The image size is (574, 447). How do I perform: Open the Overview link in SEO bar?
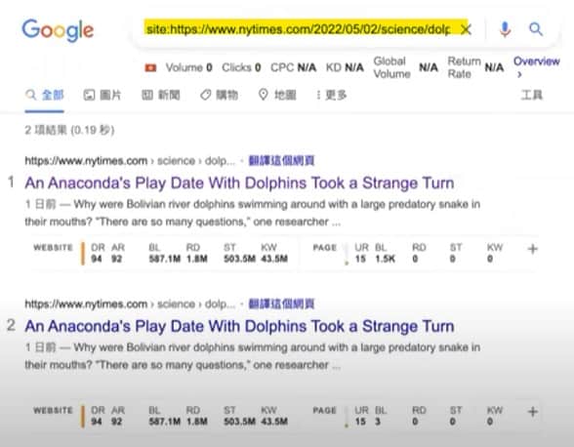click(536, 66)
